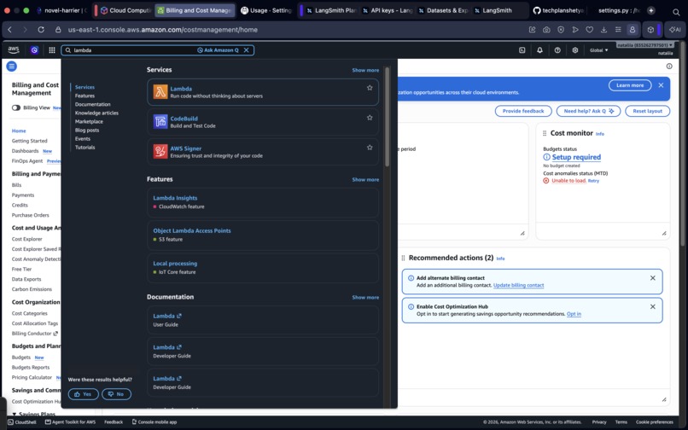Image resolution: width=688 pixels, height=430 pixels.
Task: Select the Tutorials search filter
Action: [85, 148]
